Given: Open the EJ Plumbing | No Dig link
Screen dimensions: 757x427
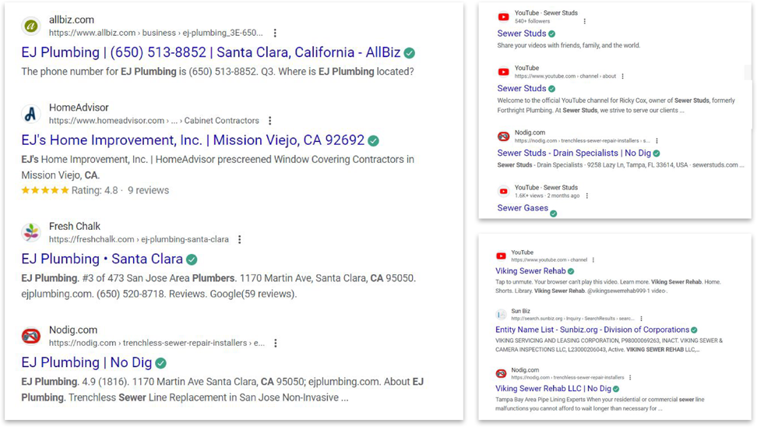Looking at the screenshot, I should [x=86, y=362].
